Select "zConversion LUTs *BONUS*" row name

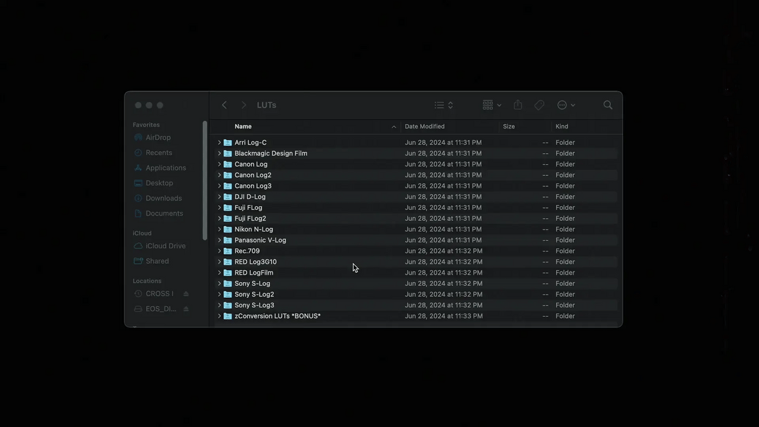(278, 316)
